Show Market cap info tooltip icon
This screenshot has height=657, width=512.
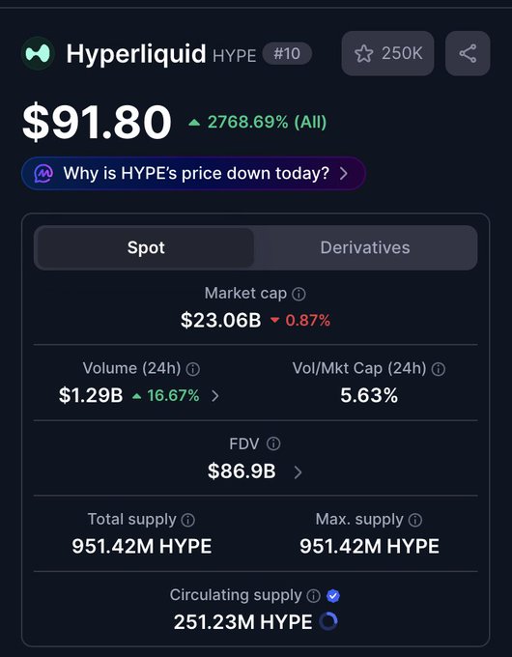(x=299, y=294)
